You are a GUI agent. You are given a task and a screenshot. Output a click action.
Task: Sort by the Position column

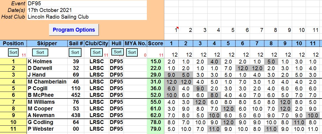pos(13,52)
